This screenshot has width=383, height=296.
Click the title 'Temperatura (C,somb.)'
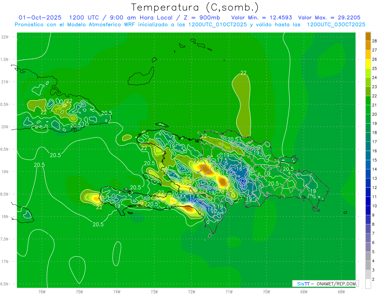tap(195, 8)
